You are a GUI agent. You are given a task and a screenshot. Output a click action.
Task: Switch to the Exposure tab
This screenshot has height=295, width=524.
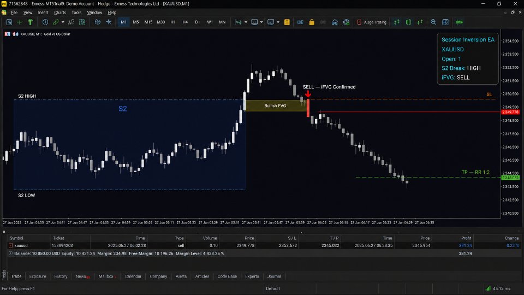[38, 276]
